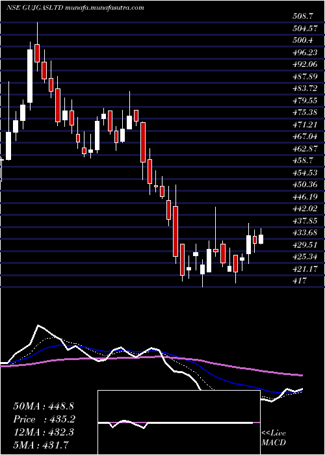The height and width of the screenshot is (455, 325).
Task: Select the 421.17 price axis label
Action: [x=305, y=269]
